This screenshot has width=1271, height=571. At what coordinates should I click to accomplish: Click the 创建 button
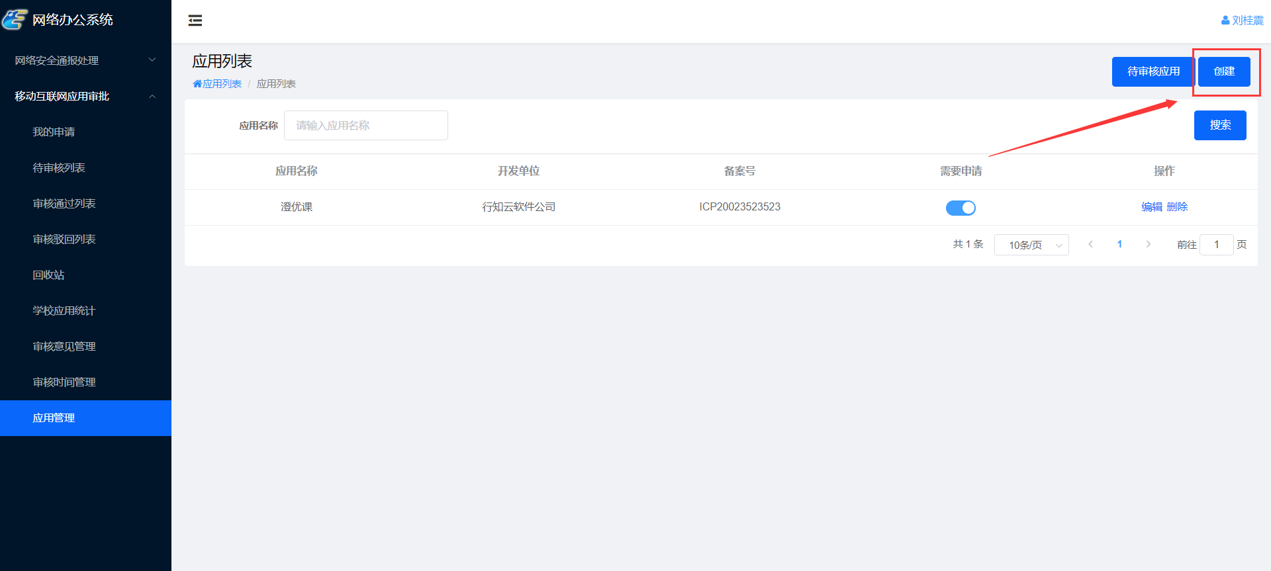tap(1224, 71)
